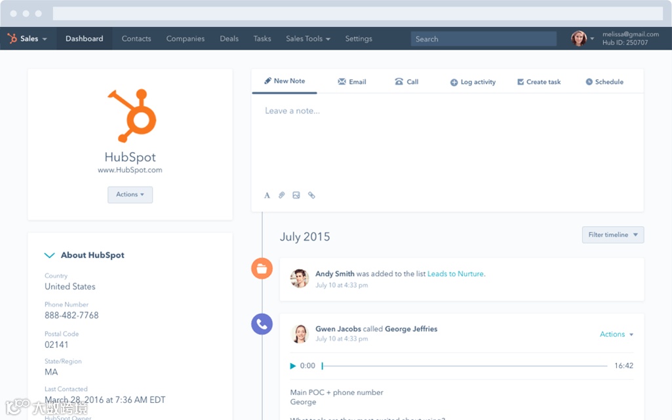Switch to the Tasks page
The height and width of the screenshot is (420, 672).
coord(262,39)
